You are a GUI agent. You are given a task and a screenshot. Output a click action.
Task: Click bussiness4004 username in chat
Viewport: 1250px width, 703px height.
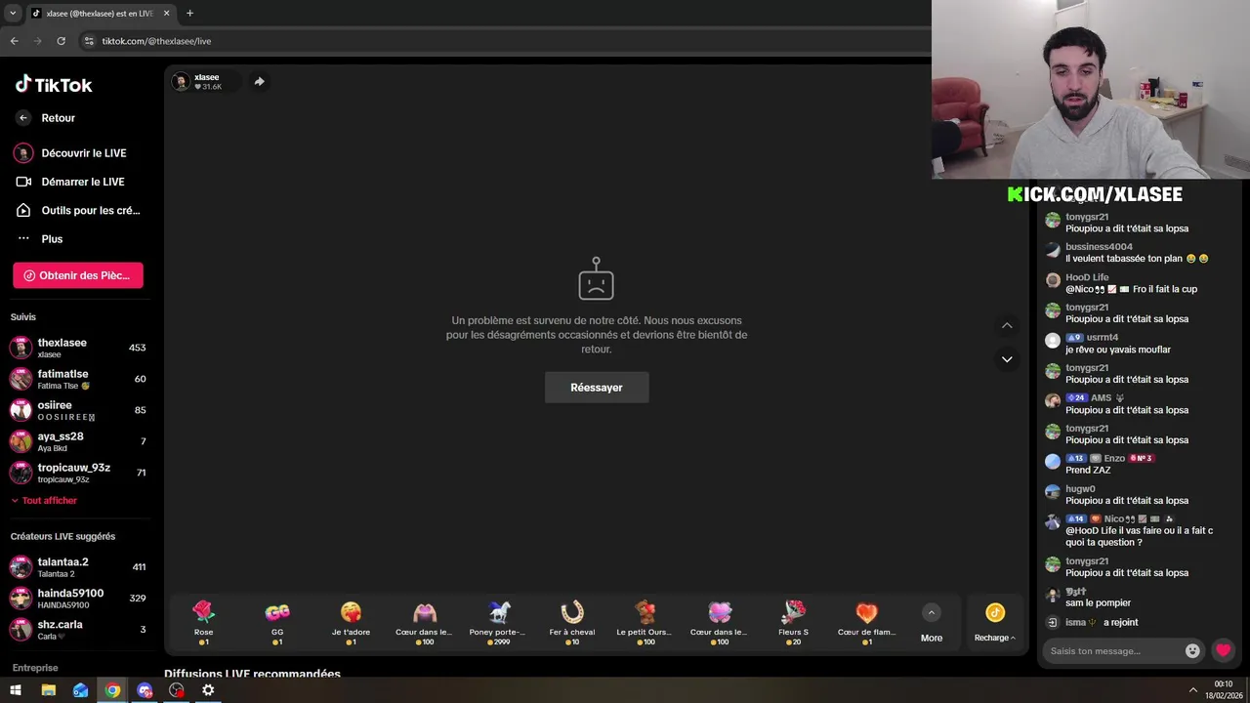click(x=1099, y=247)
